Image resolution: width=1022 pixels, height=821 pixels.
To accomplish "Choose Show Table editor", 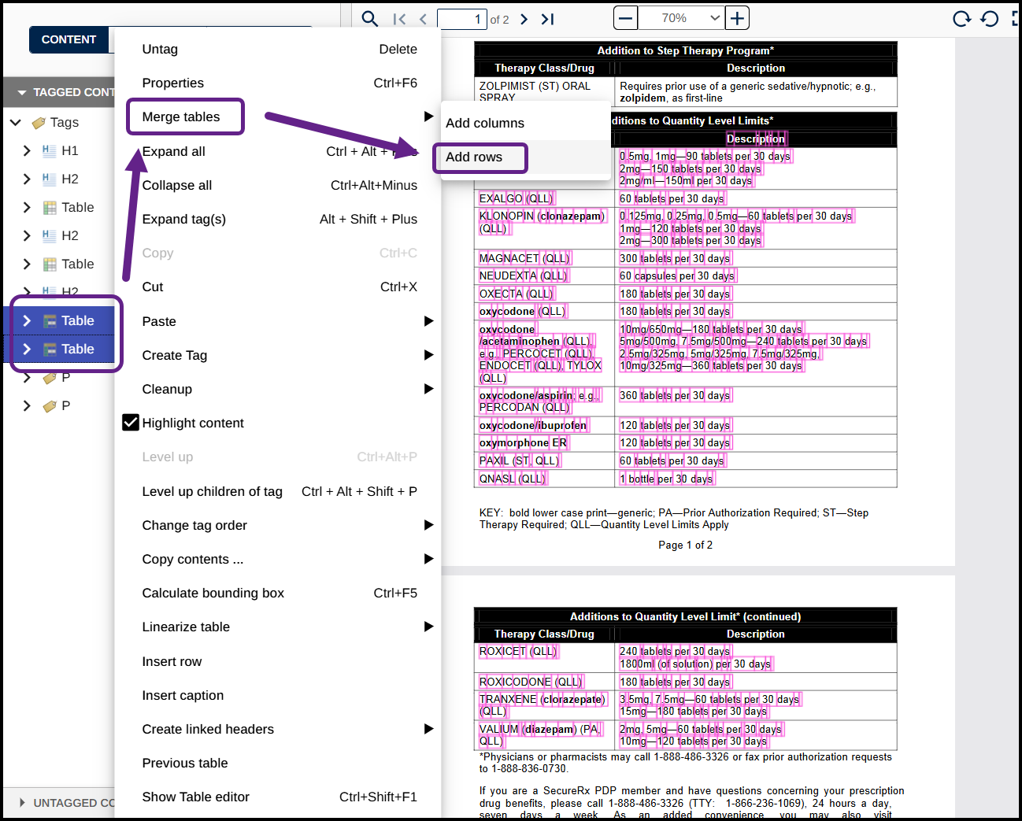I will [280, 797].
